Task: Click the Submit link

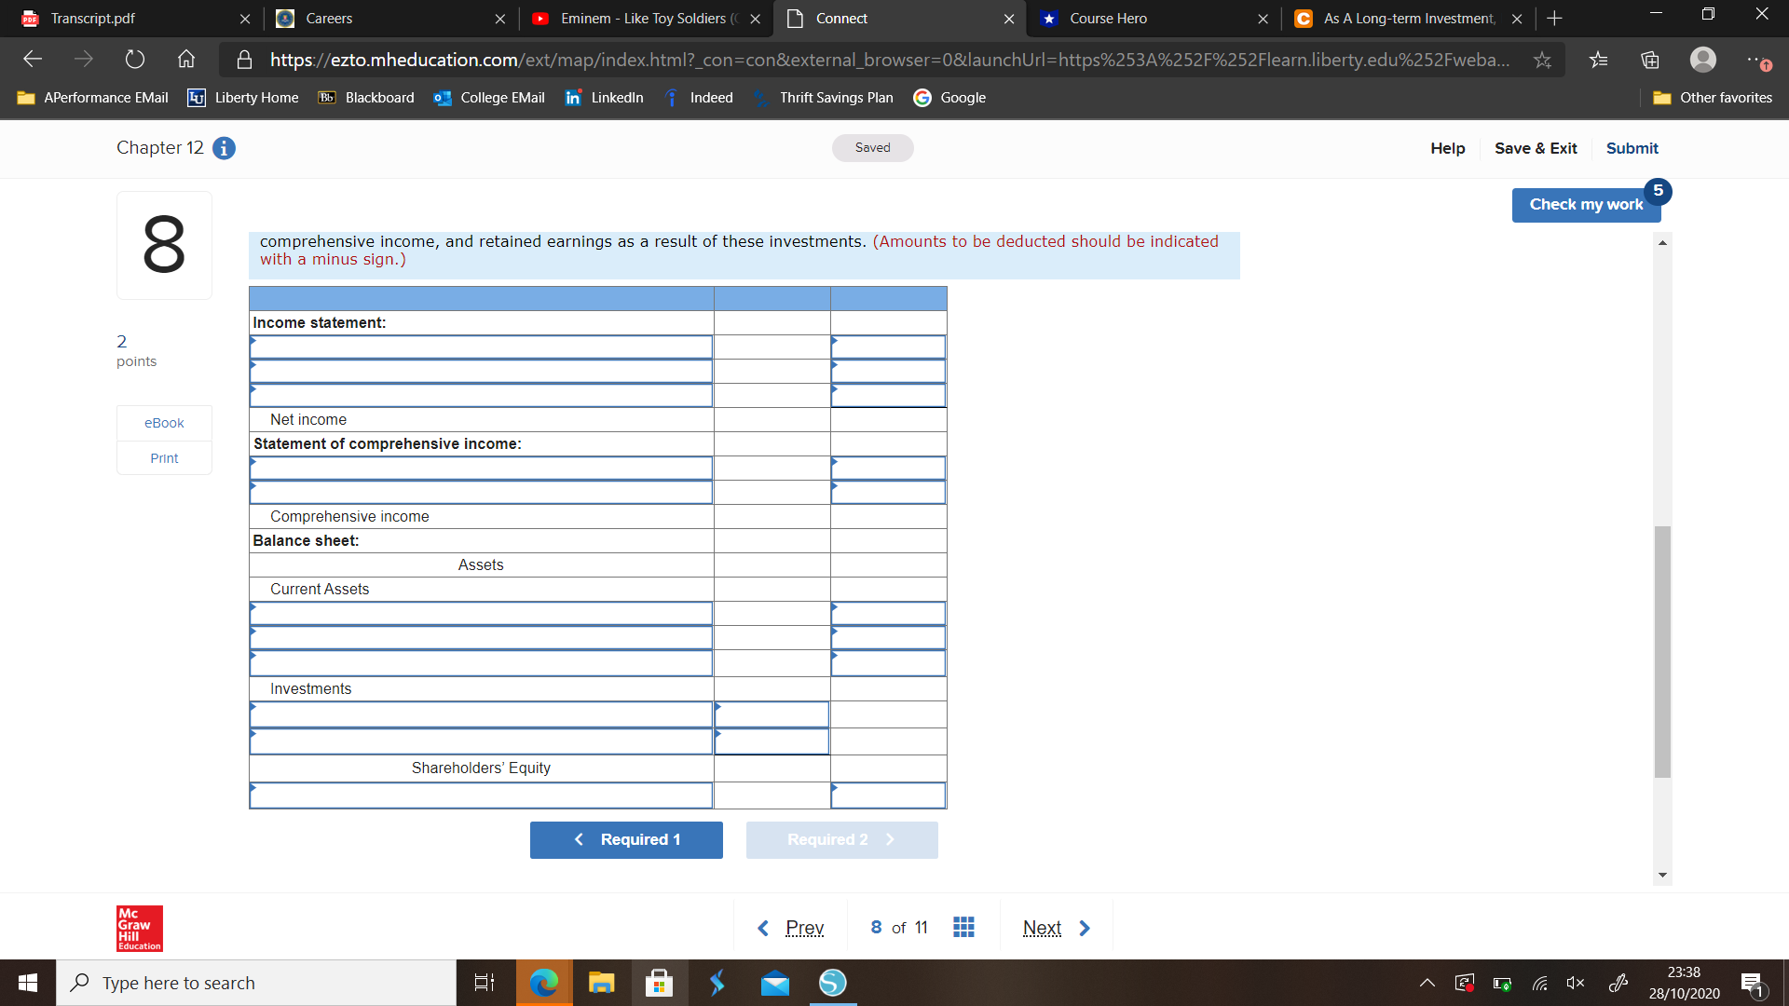Action: [x=1632, y=148]
